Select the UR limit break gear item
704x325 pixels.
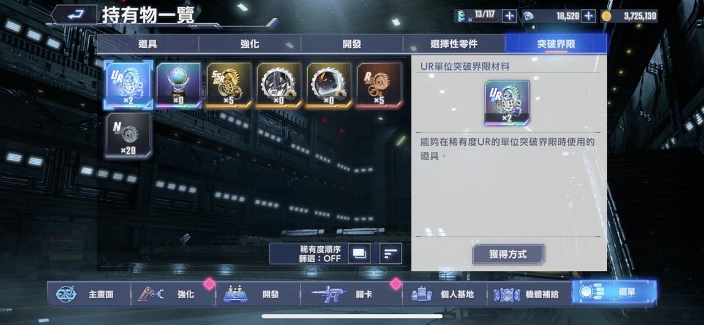click(x=129, y=85)
